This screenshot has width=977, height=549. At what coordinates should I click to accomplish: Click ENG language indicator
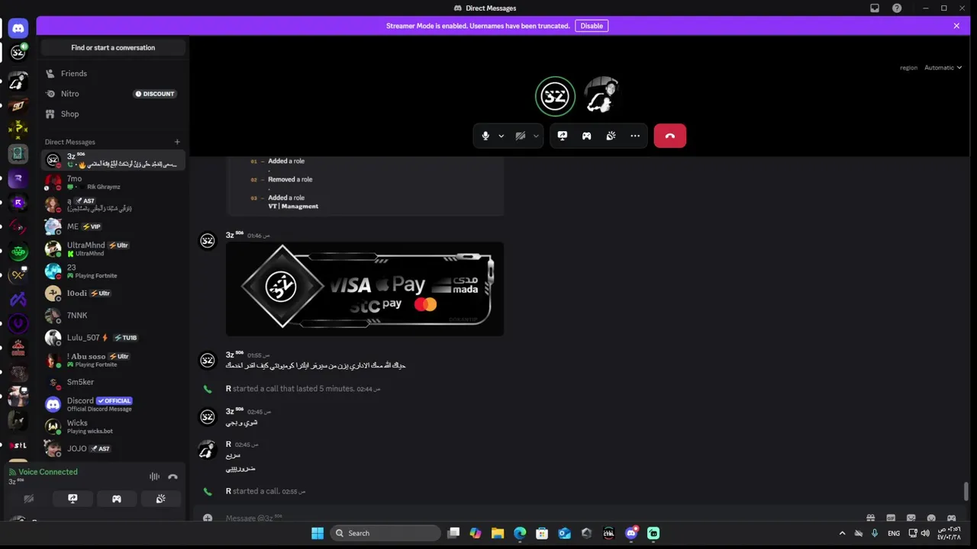click(894, 533)
